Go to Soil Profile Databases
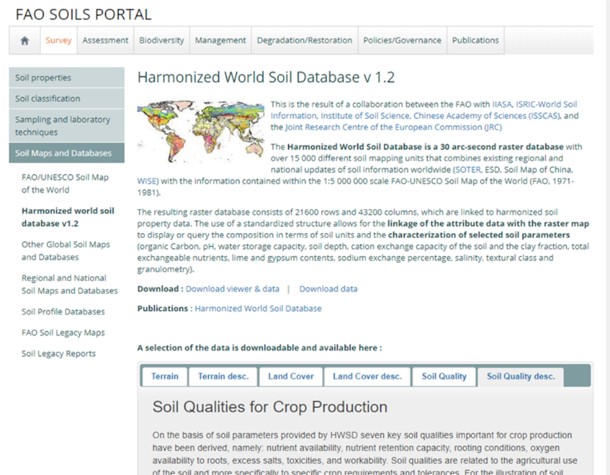The height and width of the screenshot is (475, 610). click(x=63, y=311)
